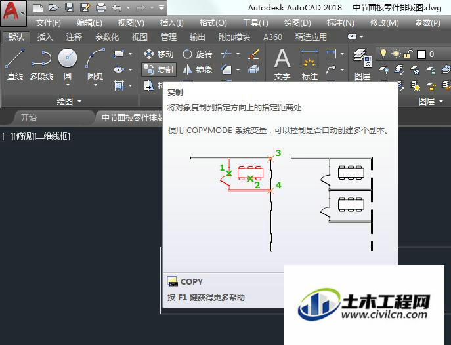Click the Lock layer padlock tool

[x=431, y=70]
